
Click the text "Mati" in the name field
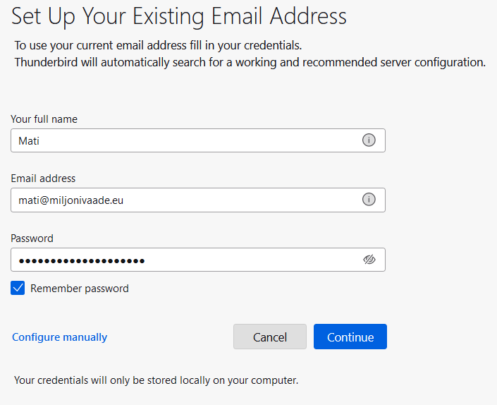[29, 140]
